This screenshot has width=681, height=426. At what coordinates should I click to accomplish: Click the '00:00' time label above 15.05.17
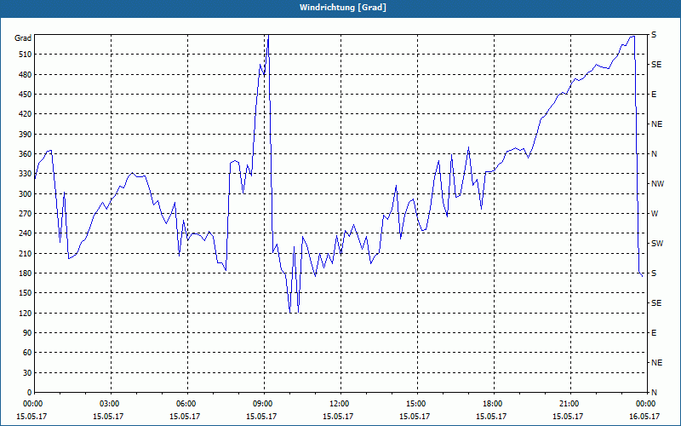[31, 404]
